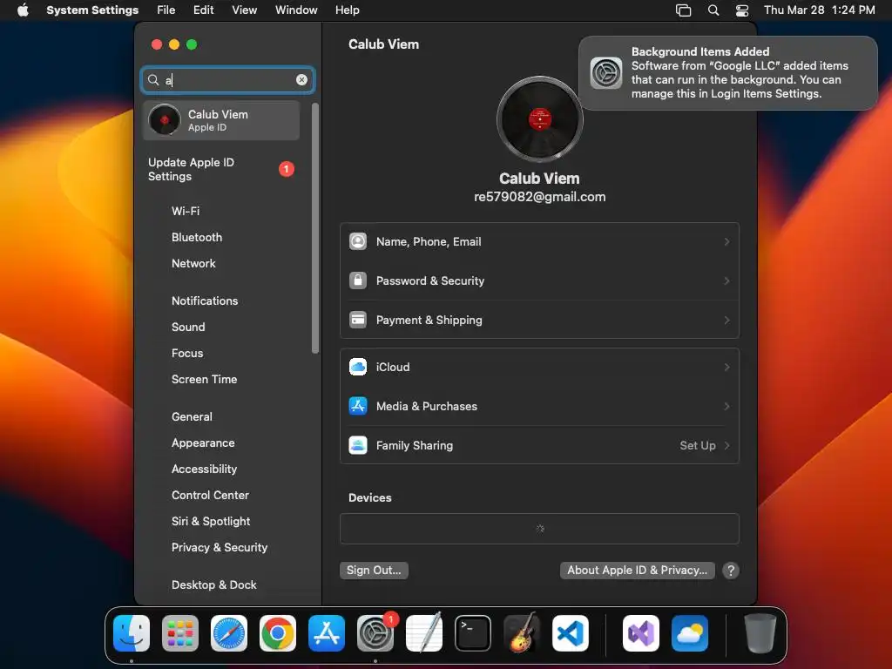
Task: Click the Background Items Added notification
Action: 728,73
